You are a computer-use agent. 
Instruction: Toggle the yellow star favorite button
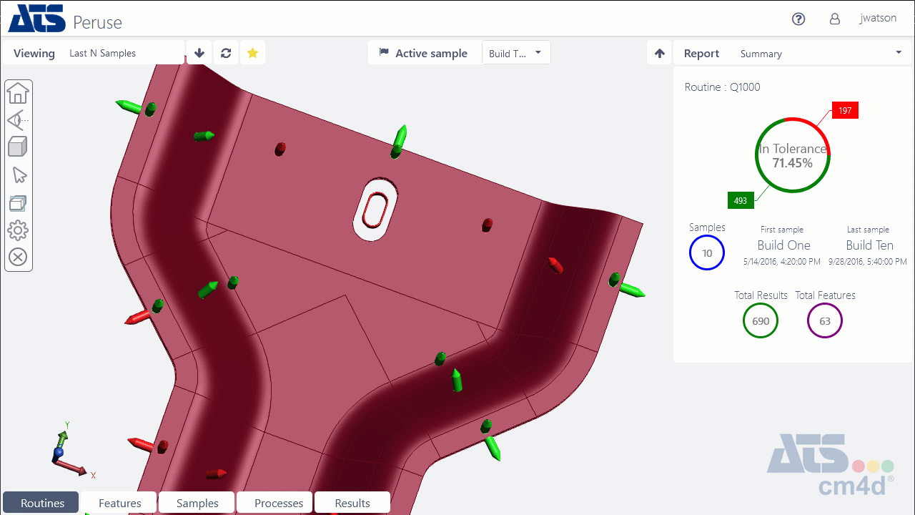click(x=252, y=53)
